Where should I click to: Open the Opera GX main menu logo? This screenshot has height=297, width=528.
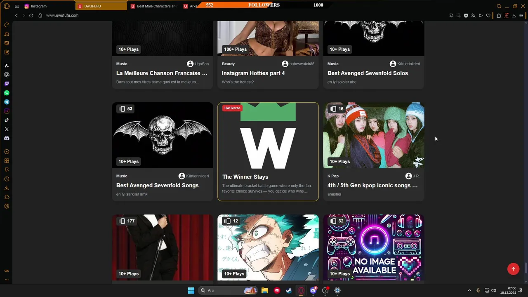7,6
